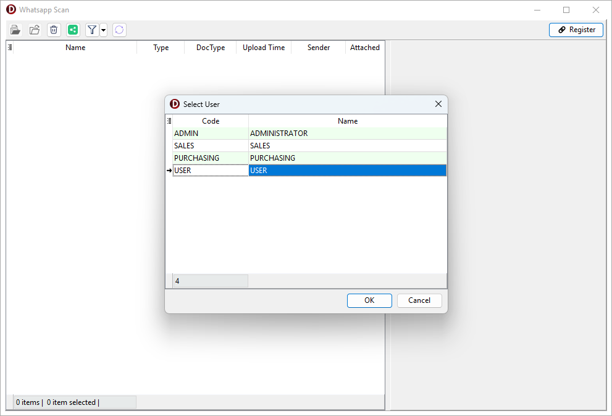Select the ADMINISTRATOR name cell
This screenshot has width=612, height=416.
click(x=348, y=133)
